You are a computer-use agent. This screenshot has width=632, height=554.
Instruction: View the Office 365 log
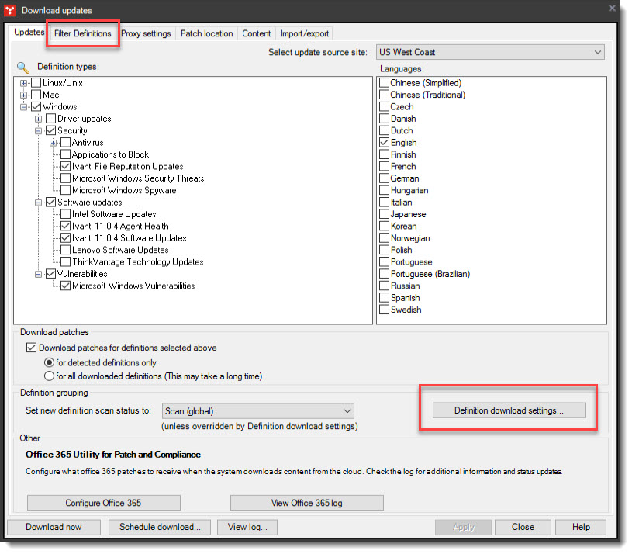point(306,503)
